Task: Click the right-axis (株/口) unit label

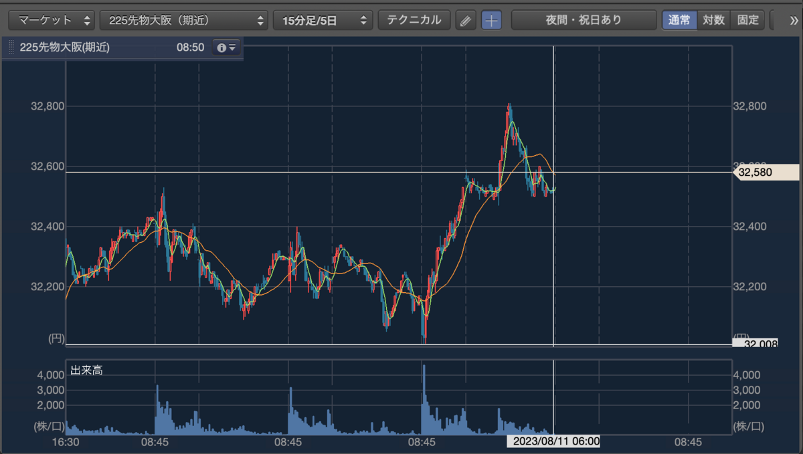Action: [x=749, y=426]
